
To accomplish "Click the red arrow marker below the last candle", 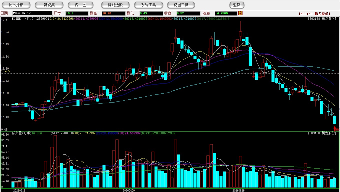I will [x=335, y=128].
